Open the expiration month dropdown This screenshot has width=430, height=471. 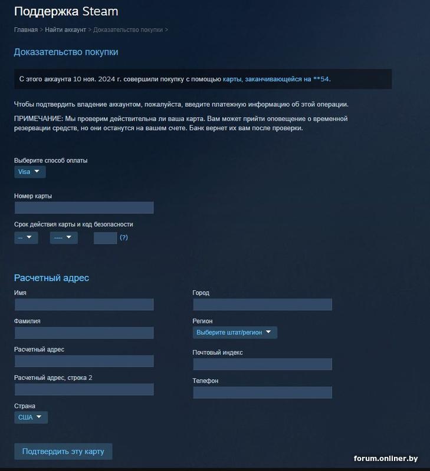pos(26,238)
